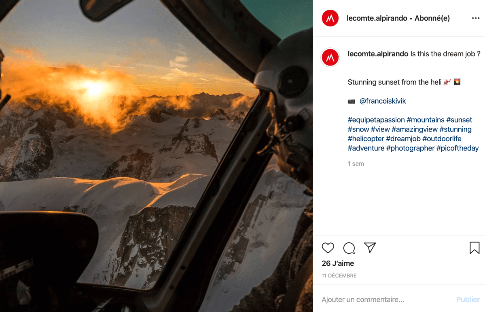485x312 pixels.
Task: Visit the @francoiskivik profile mention
Action: tap(383, 101)
